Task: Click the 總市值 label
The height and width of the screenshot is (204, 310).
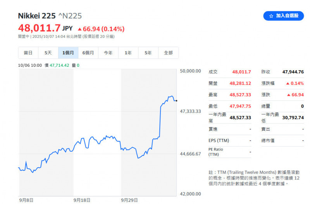Action: click(268, 140)
